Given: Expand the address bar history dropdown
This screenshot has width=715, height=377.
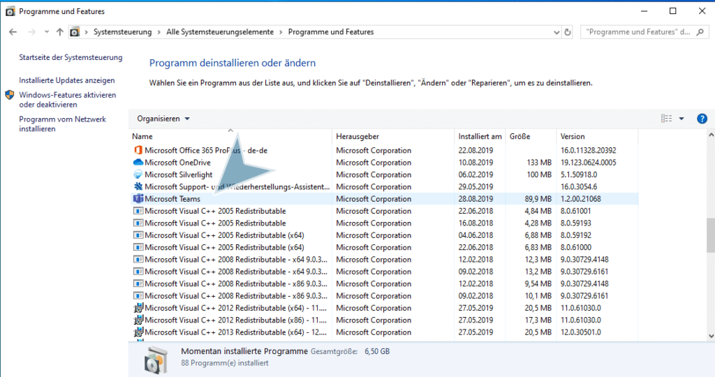Looking at the screenshot, I should 556,32.
